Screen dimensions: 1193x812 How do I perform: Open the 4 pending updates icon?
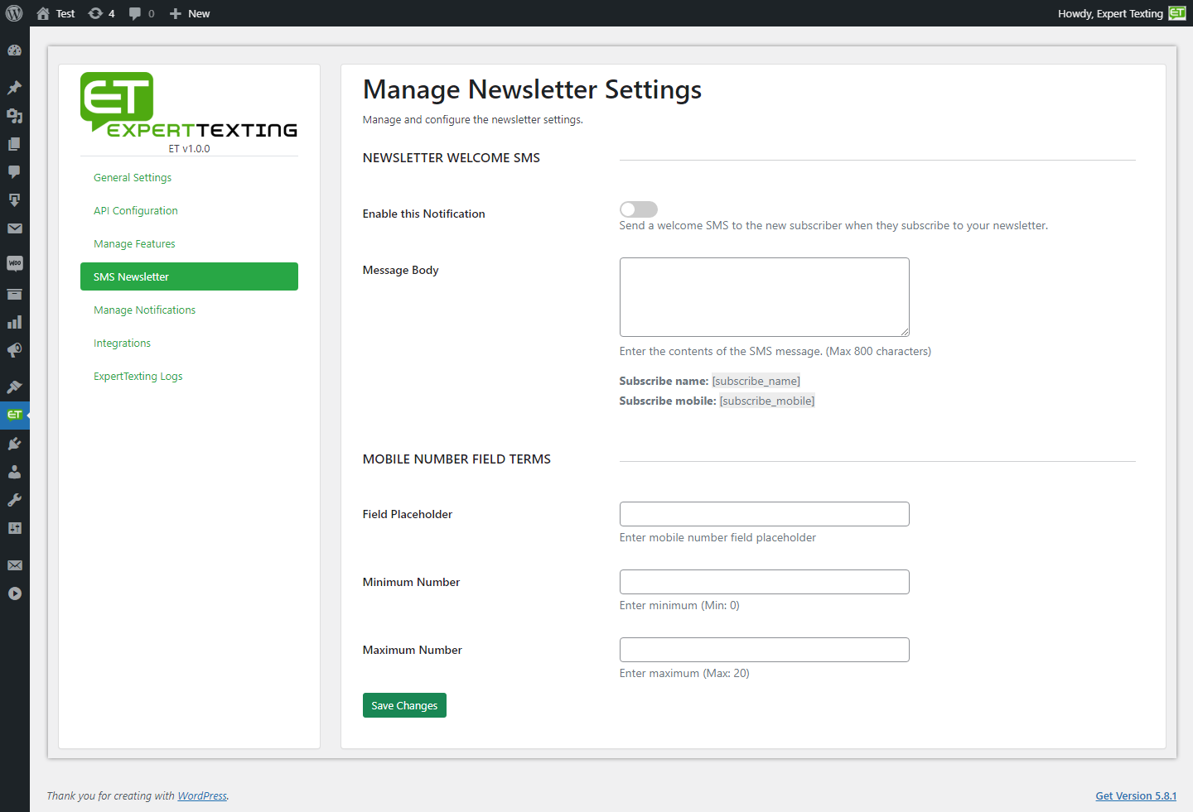(x=101, y=13)
